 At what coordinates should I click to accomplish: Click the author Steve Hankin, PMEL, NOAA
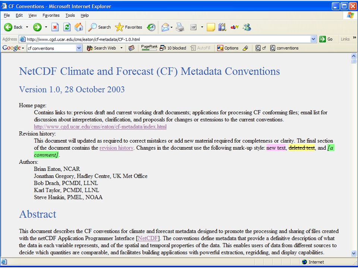coord(68,197)
